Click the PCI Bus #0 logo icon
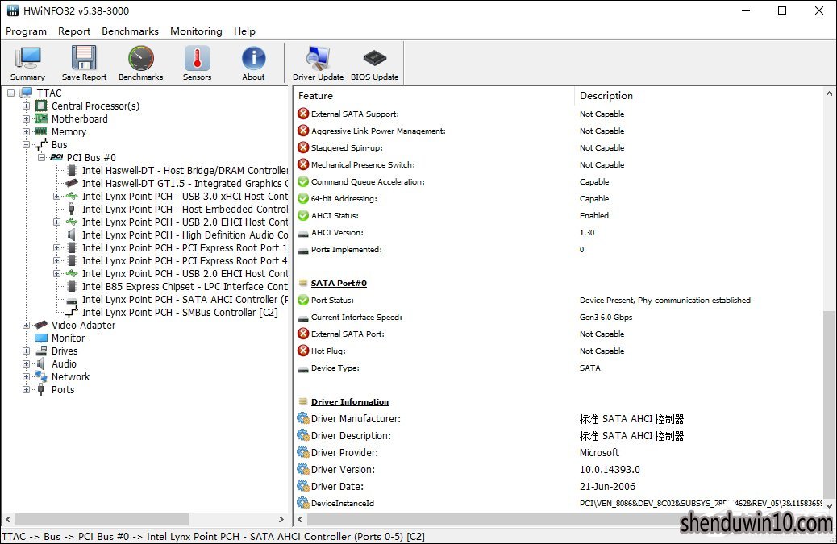Viewport: 837px width, 544px height. click(x=56, y=157)
